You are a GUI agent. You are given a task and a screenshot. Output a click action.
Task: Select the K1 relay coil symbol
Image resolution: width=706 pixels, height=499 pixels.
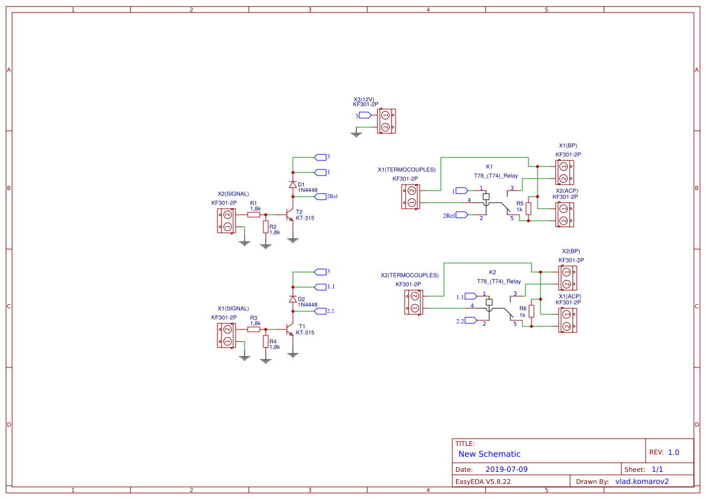coord(486,197)
